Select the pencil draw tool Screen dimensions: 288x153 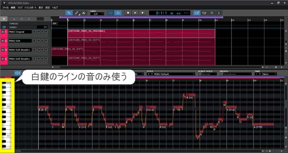click(x=76, y=13)
